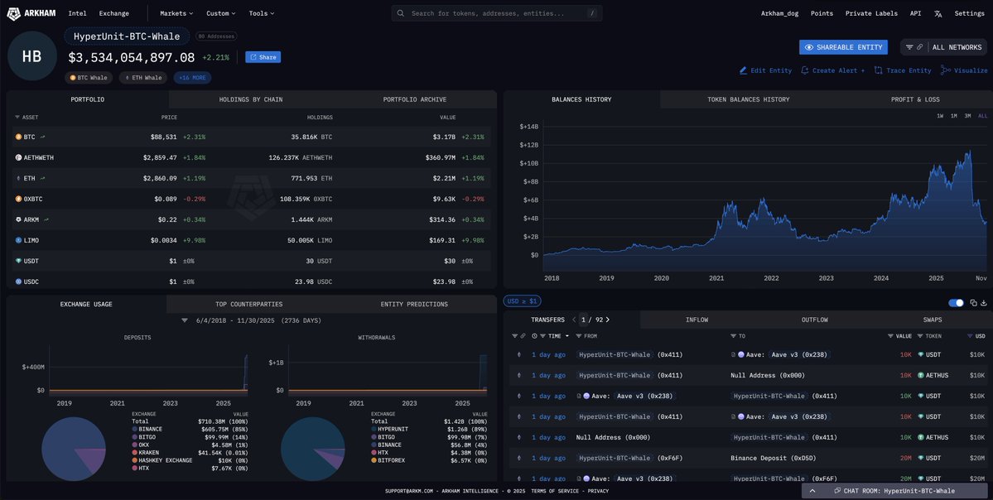Click the Edit Entity pencil link
Viewport: 993px width, 500px height.
[x=765, y=70]
